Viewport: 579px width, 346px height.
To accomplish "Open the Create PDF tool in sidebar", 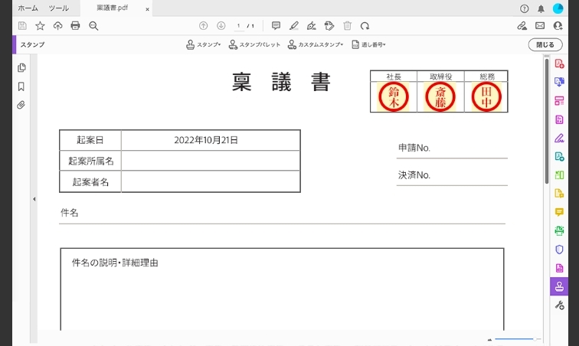I will coord(559,64).
